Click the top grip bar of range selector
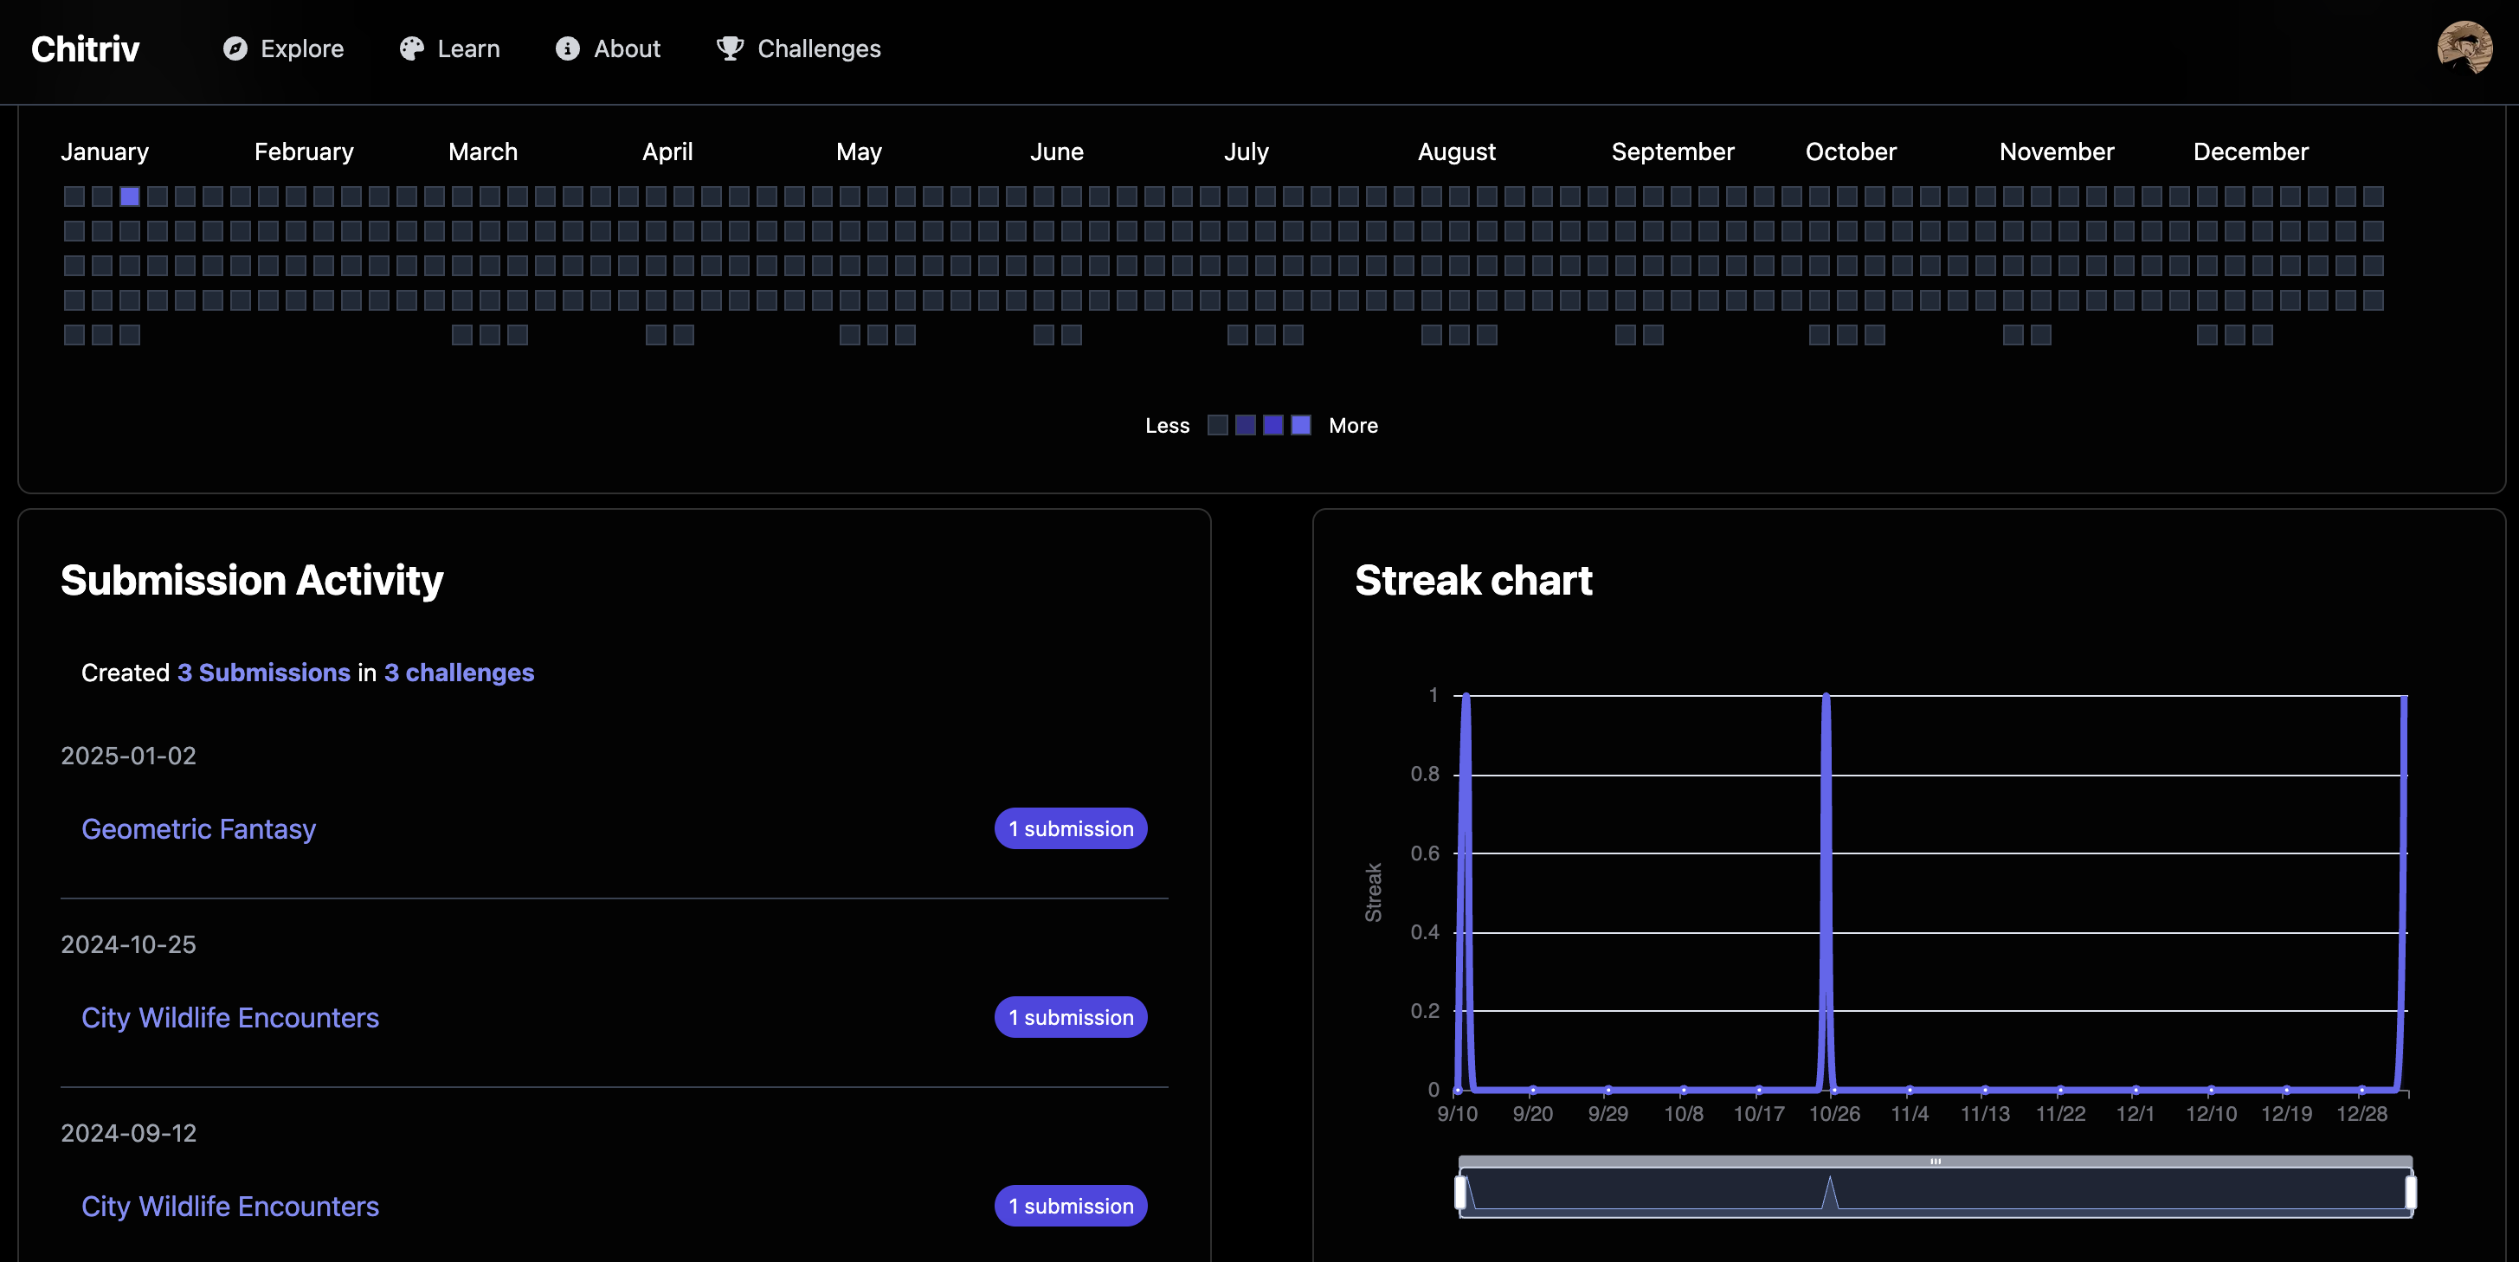The image size is (2519, 1262). [1936, 1162]
